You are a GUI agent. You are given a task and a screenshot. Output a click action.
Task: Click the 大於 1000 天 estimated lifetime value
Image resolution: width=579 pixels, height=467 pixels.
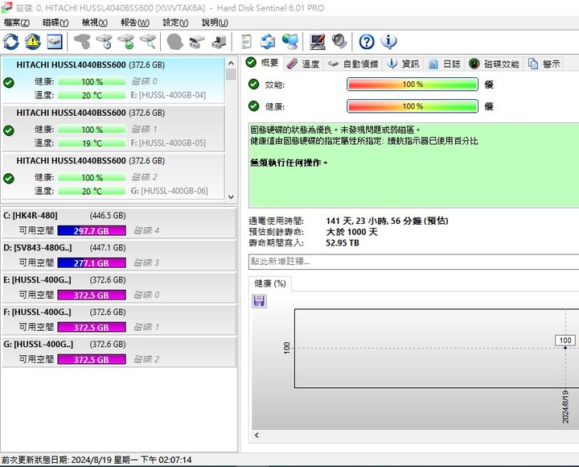[351, 232]
